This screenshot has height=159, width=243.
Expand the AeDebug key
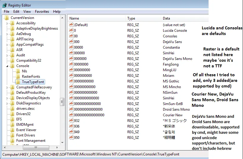[7, 34]
